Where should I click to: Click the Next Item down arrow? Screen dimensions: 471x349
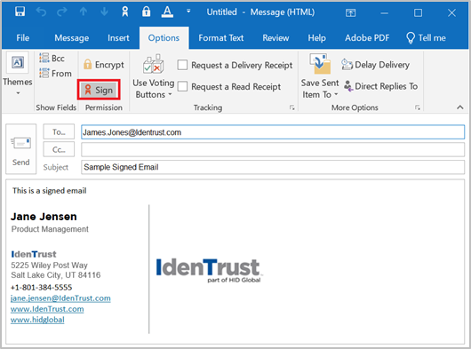click(104, 12)
